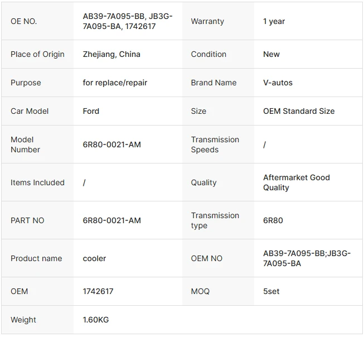364x337 pixels.
Task: Click the PART NO value 6R80-0021-AM
Action: (x=112, y=220)
